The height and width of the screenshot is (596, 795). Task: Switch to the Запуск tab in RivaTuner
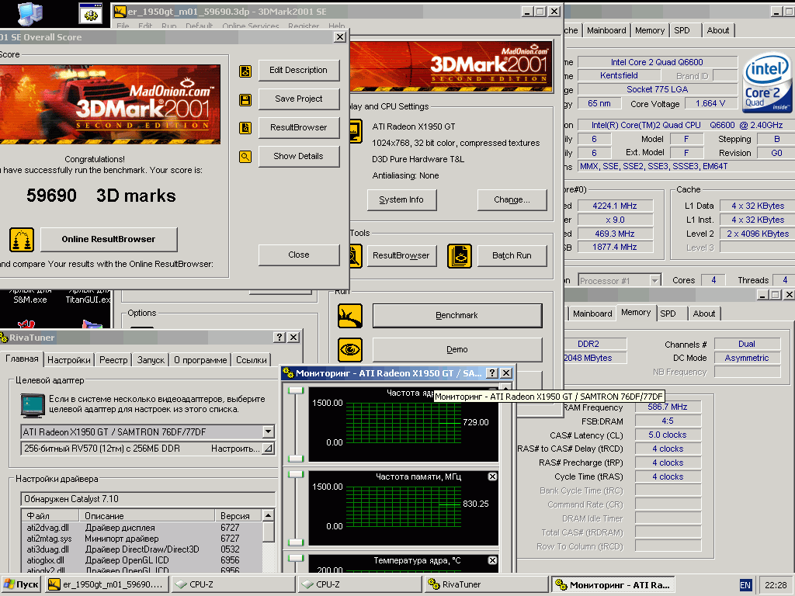pyautogui.click(x=151, y=360)
